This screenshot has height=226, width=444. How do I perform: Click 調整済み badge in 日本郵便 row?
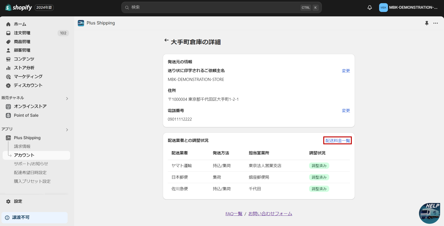[319, 177]
